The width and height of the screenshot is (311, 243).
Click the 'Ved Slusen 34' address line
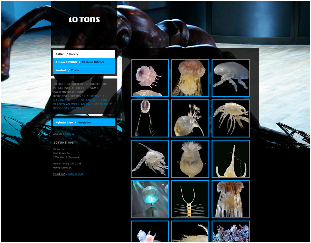pyautogui.click(x=61, y=153)
